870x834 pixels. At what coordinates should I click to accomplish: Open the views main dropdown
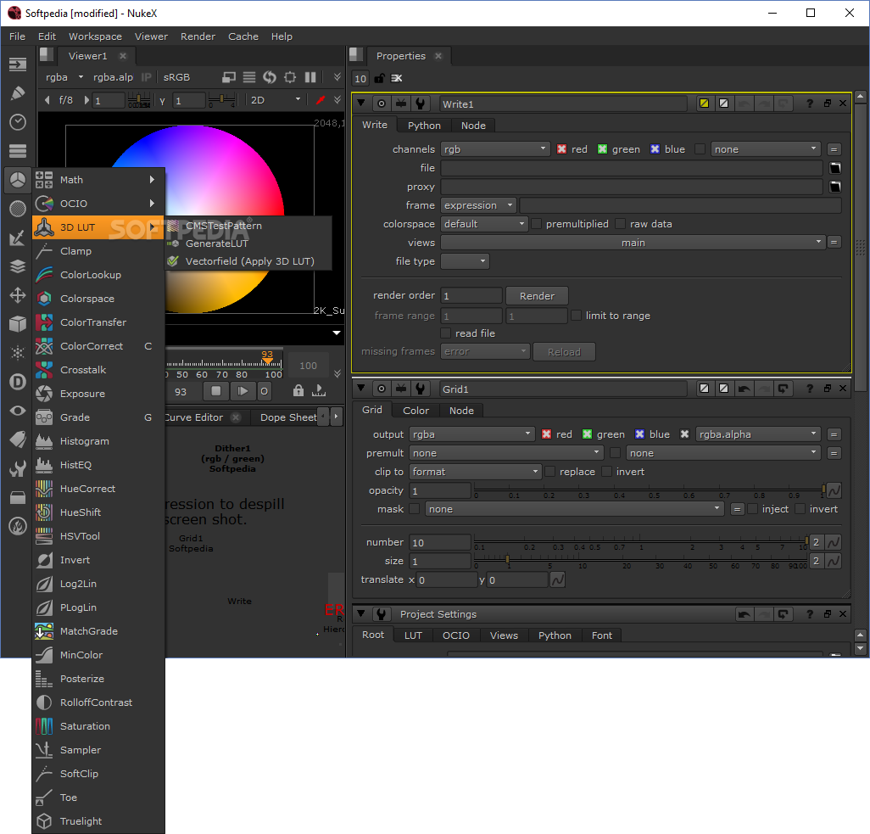coord(633,243)
